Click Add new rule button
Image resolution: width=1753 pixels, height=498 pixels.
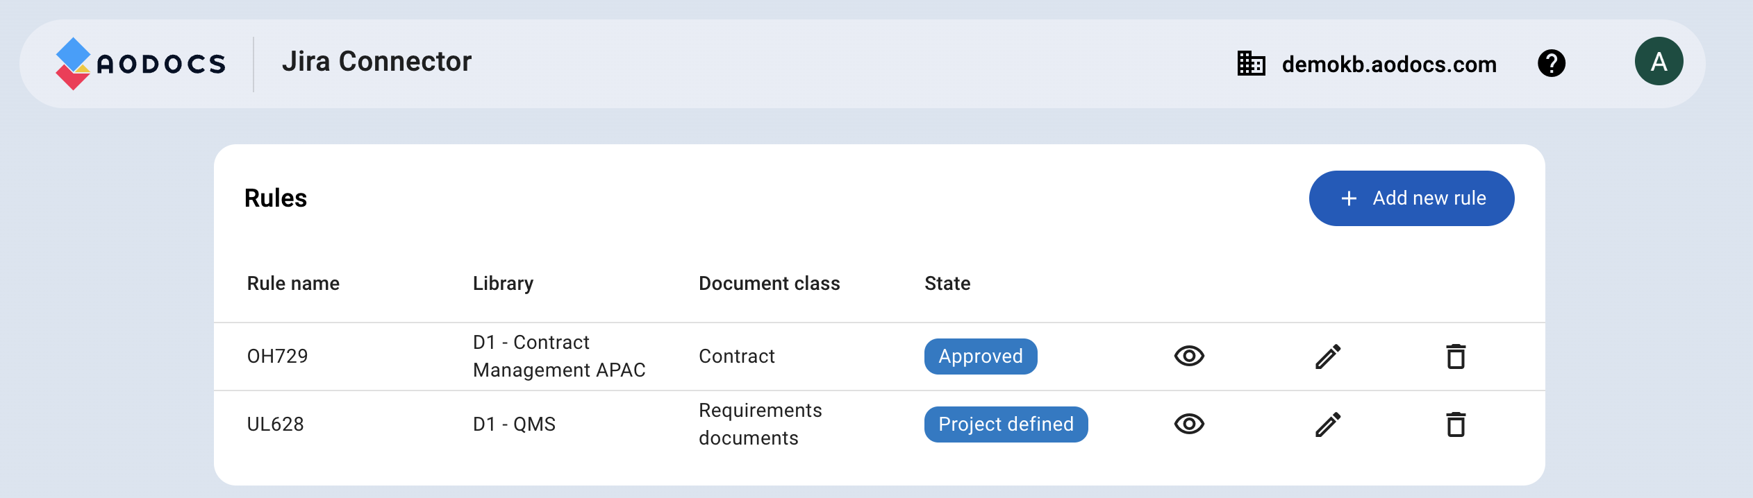(1411, 198)
